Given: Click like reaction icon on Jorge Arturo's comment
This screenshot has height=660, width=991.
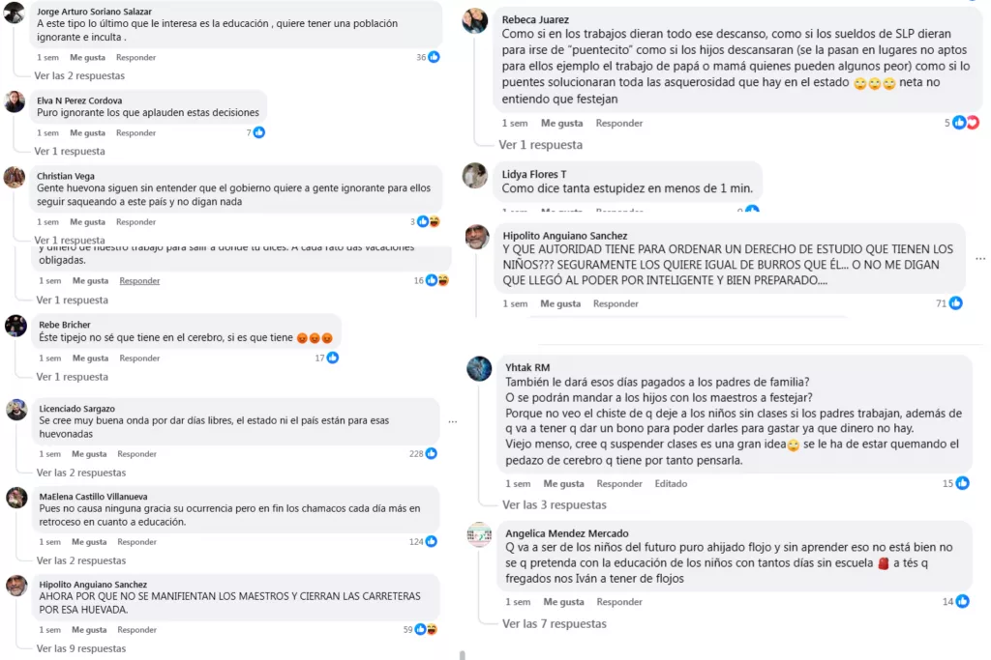Looking at the screenshot, I should tap(434, 57).
